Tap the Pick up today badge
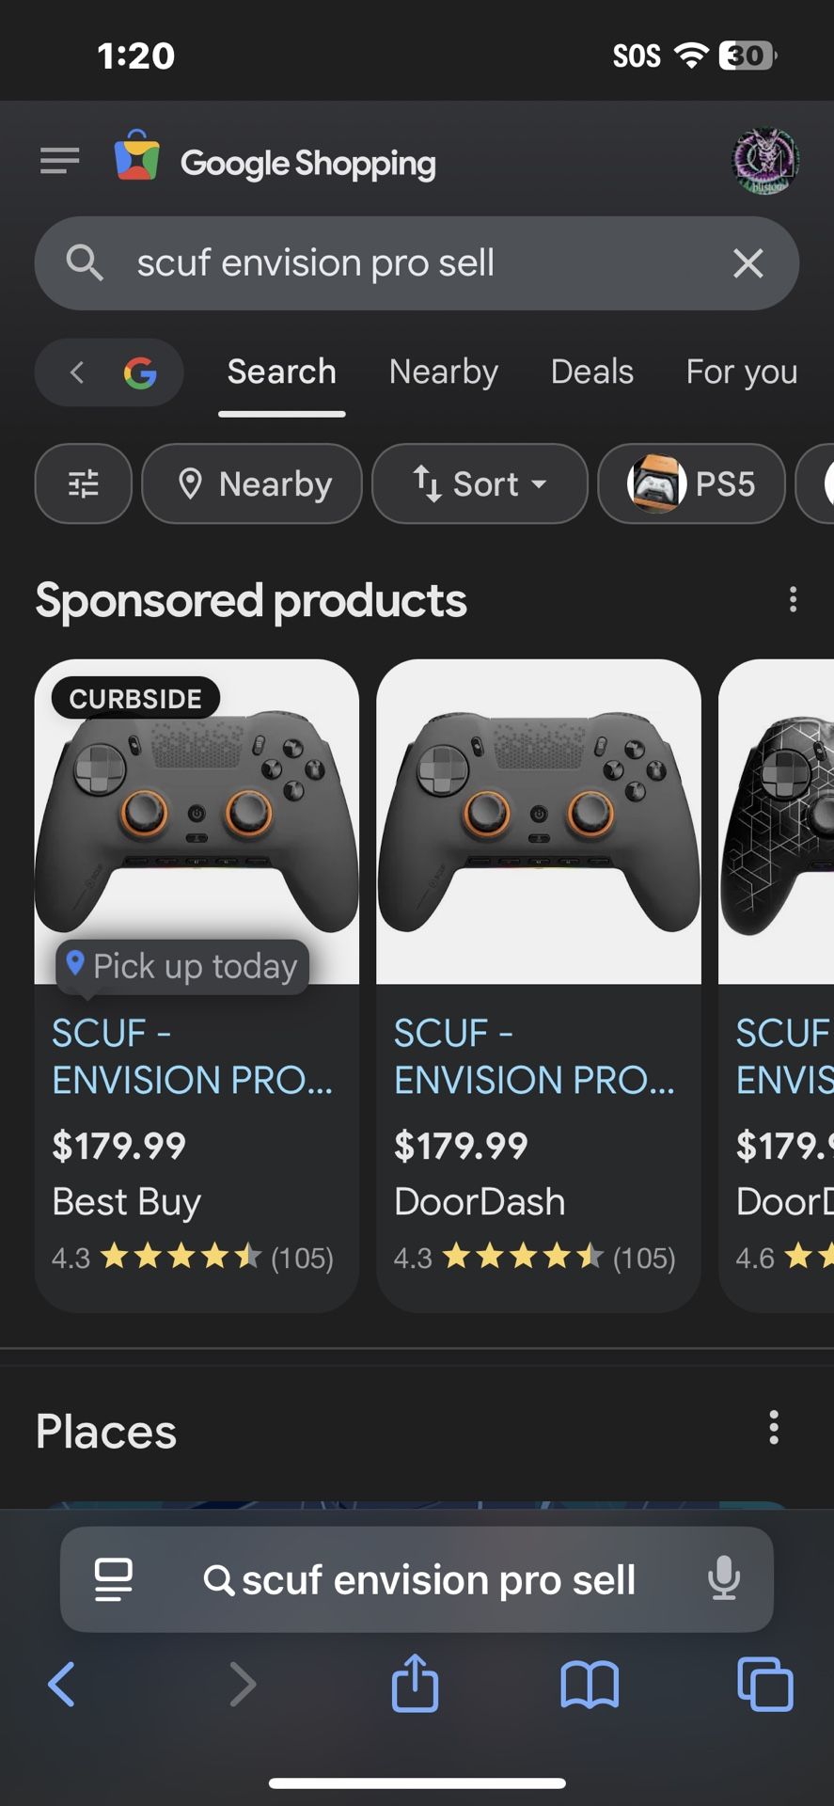The image size is (834, 1806). click(183, 966)
